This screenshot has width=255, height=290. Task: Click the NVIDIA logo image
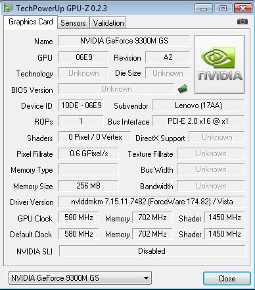(x=220, y=65)
